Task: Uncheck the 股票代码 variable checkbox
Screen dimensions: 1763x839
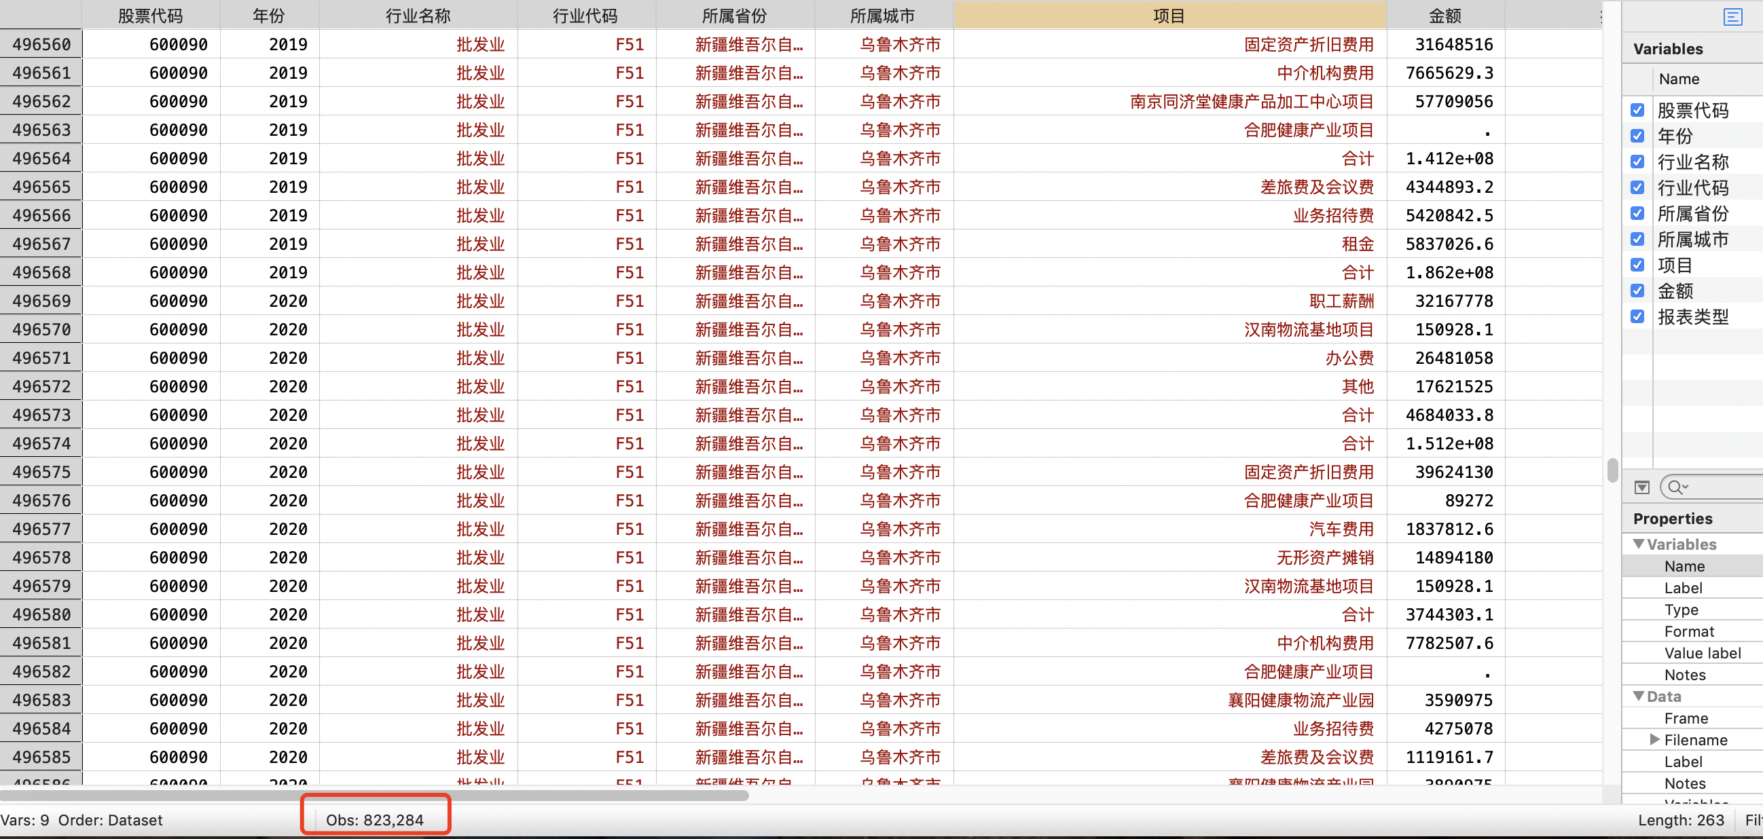Action: [x=1637, y=110]
